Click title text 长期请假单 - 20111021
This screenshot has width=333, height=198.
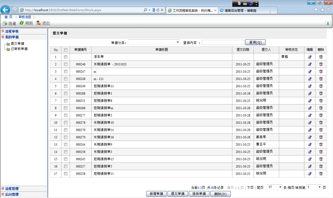pos(110,64)
